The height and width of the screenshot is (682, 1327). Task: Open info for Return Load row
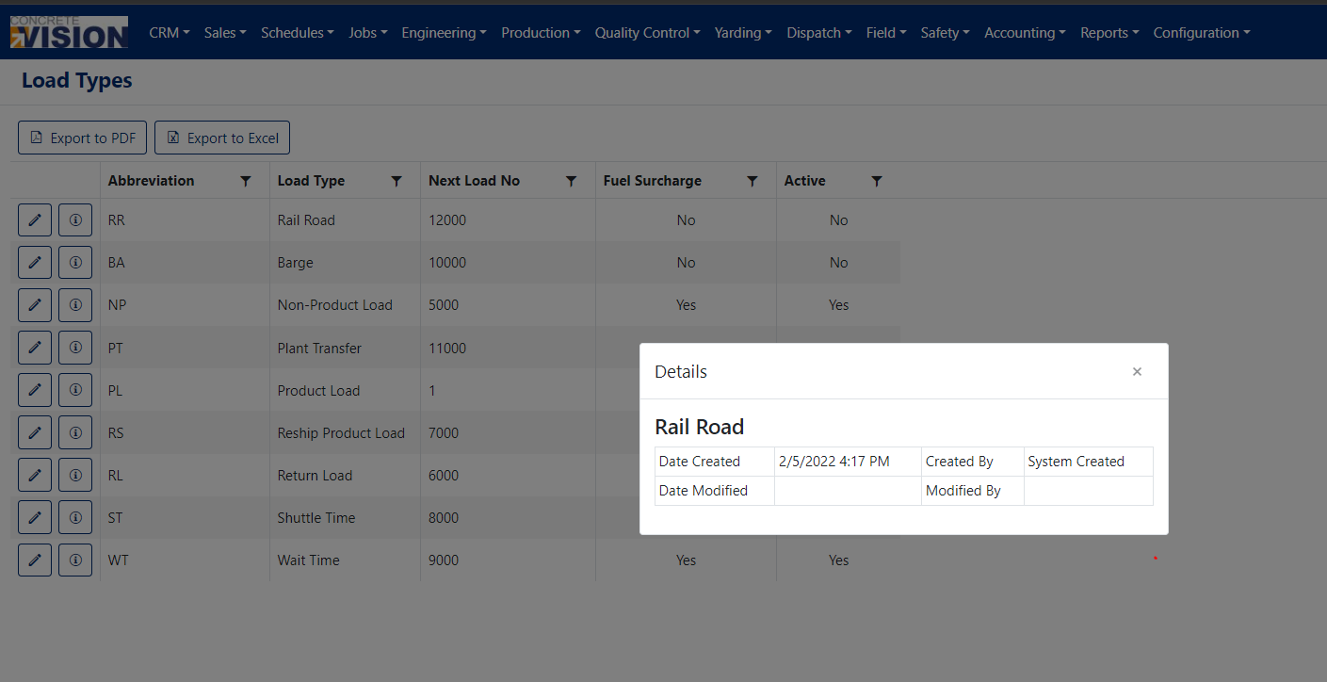coord(75,475)
